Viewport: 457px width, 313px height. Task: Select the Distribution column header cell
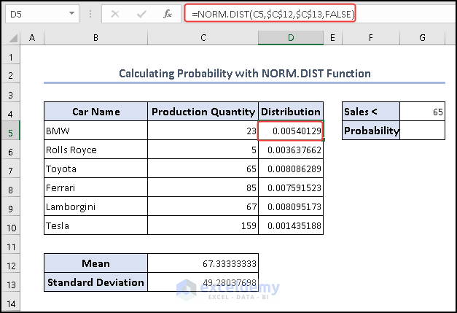coord(291,112)
